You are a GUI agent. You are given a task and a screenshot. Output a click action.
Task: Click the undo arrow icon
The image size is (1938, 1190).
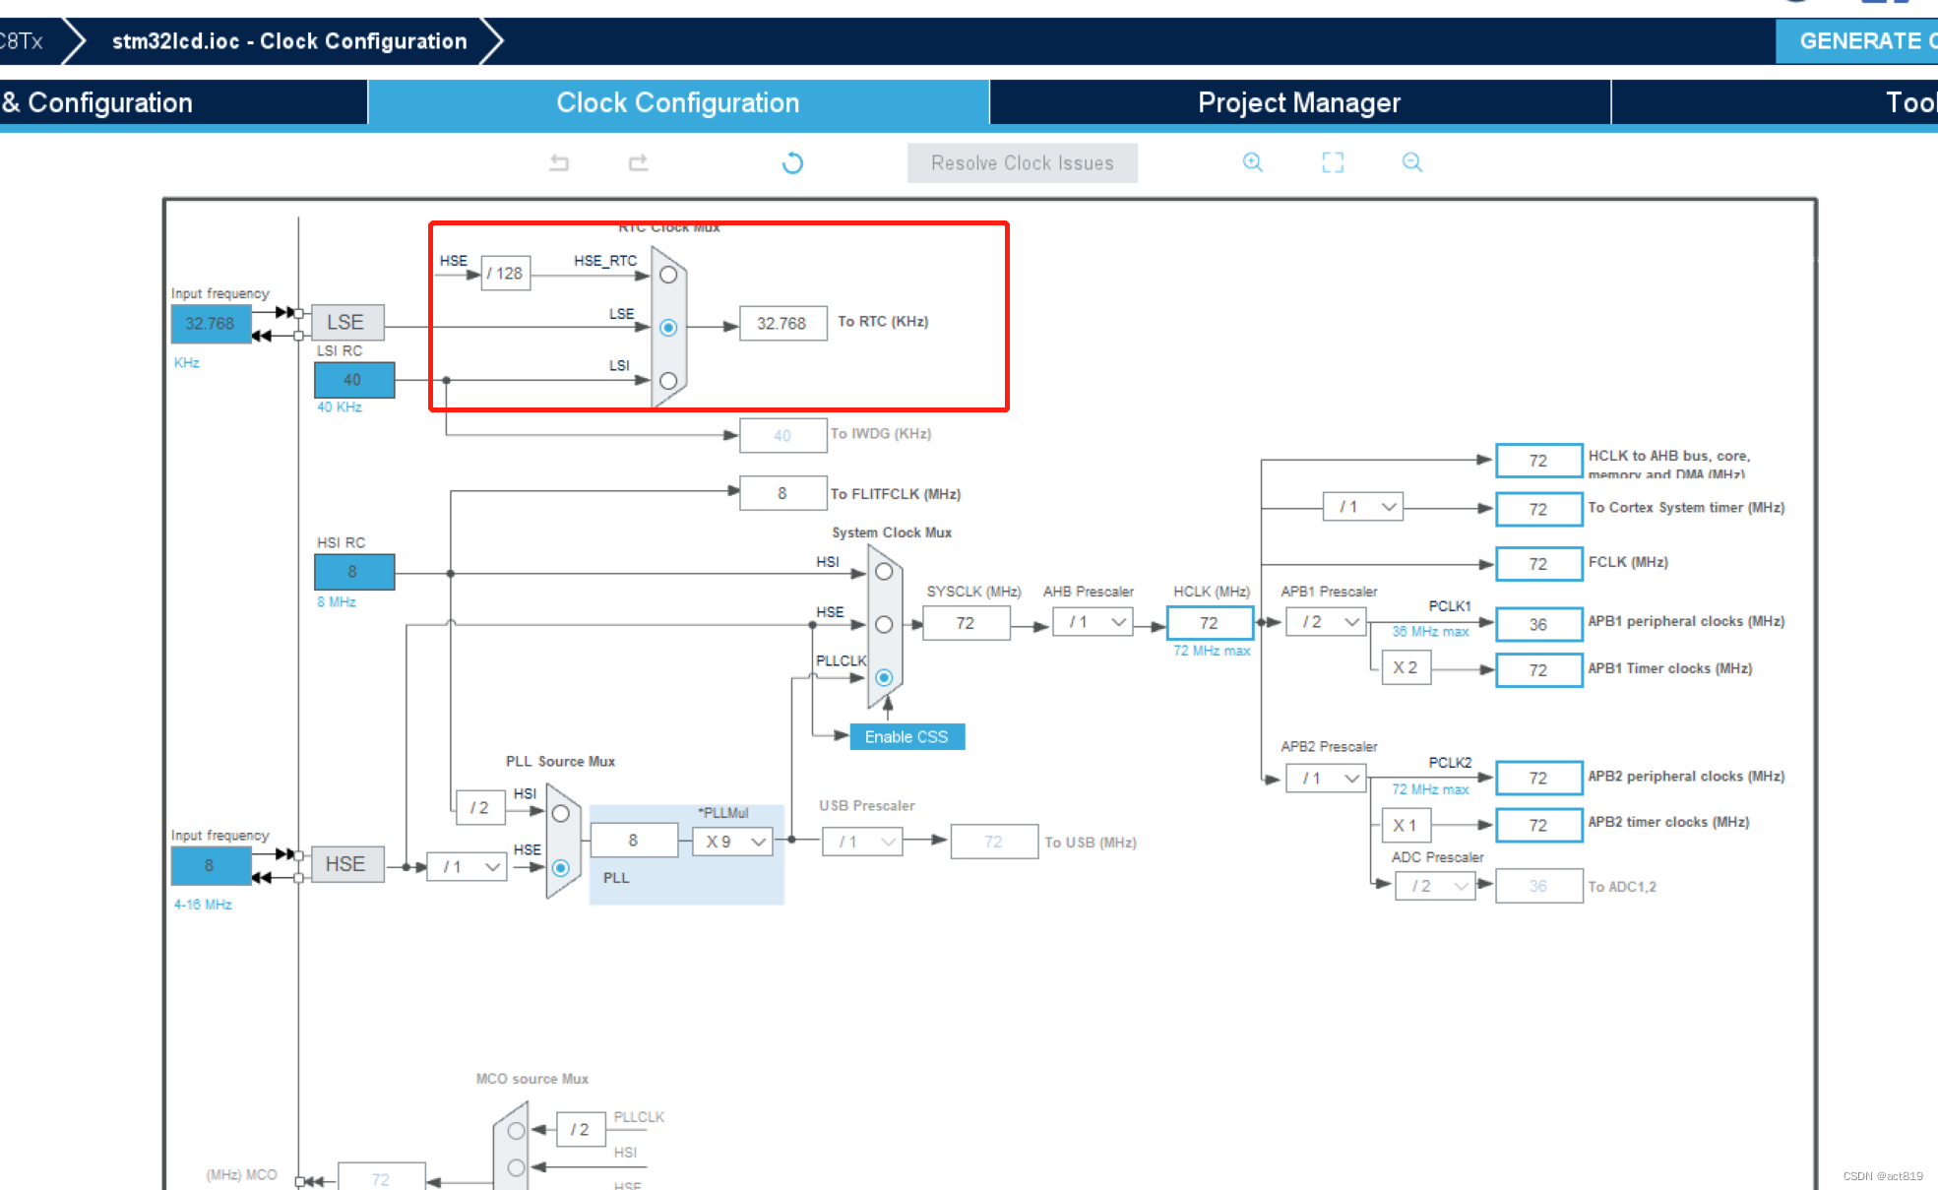pyautogui.click(x=559, y=162)
